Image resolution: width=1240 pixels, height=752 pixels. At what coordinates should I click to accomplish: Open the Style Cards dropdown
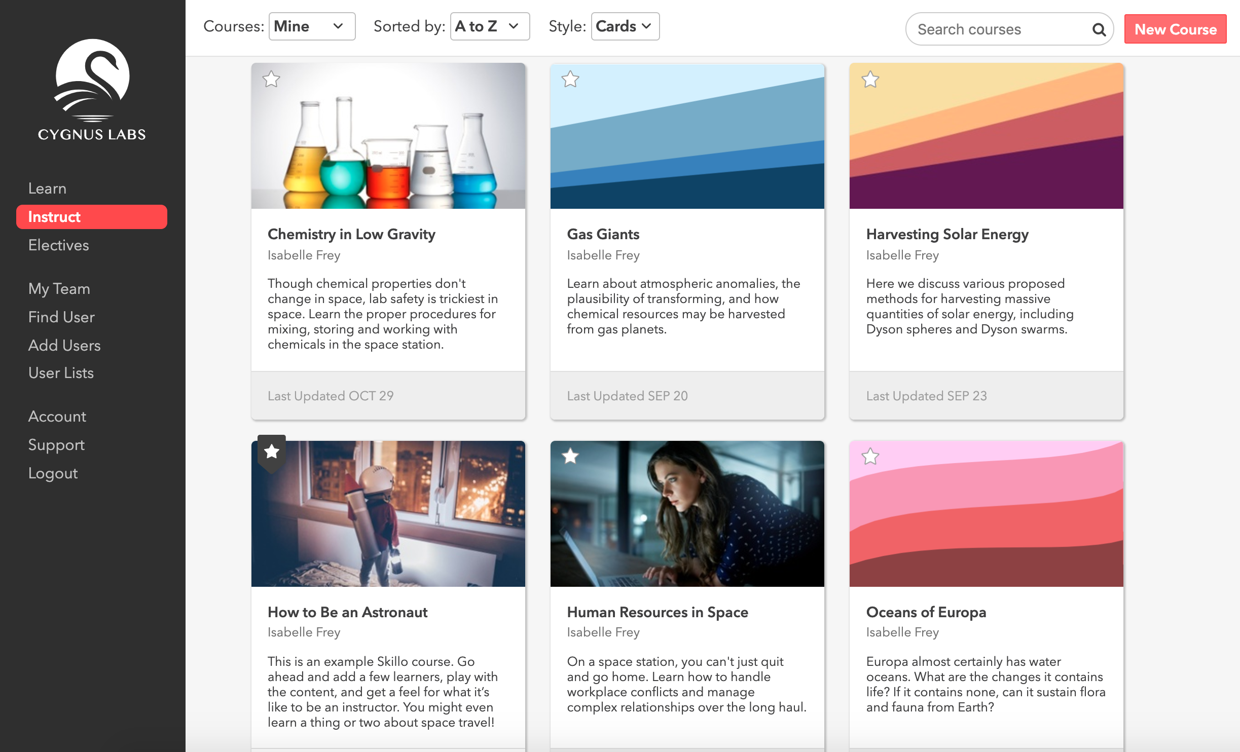625,26
